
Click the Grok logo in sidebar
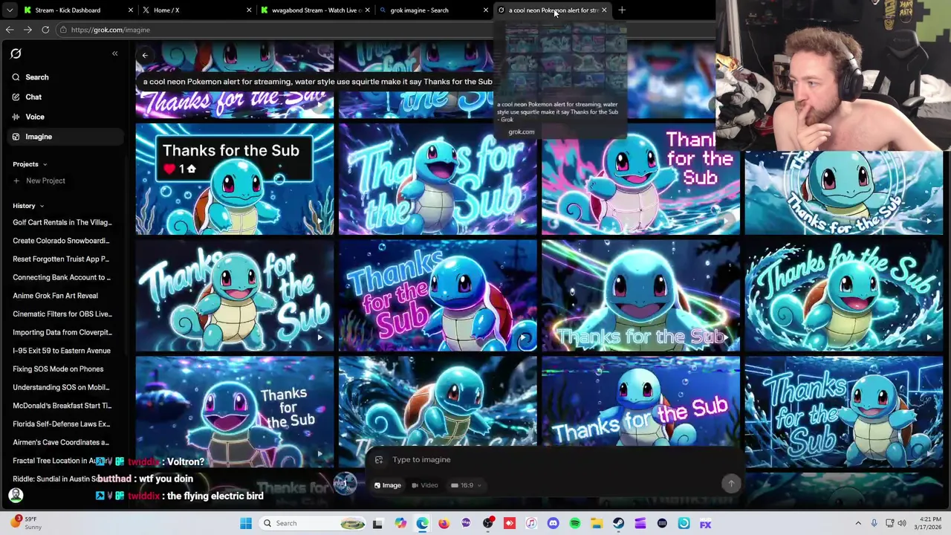point(16,53)
